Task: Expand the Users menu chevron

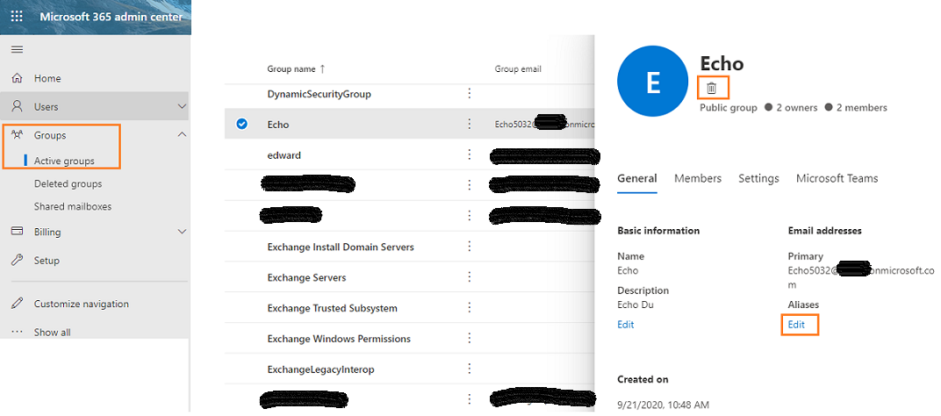Action: pos(183,106)
